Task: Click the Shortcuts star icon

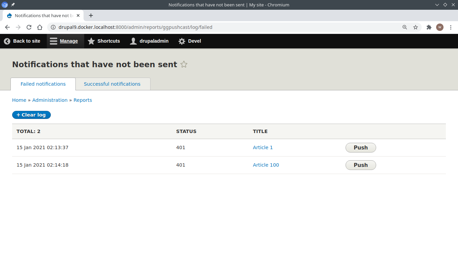Action: [x=91, y=41]
